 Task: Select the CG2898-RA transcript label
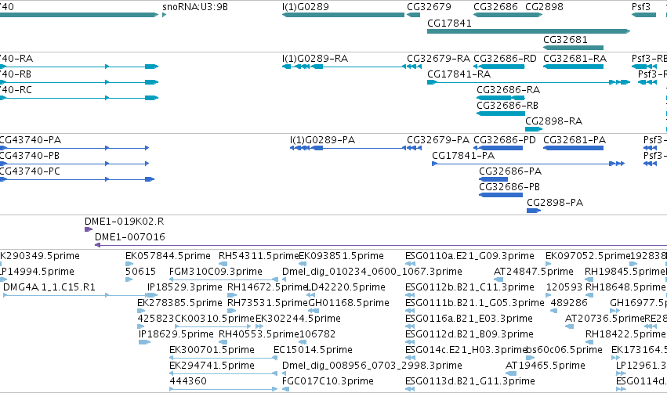click(x=554, y=121)
